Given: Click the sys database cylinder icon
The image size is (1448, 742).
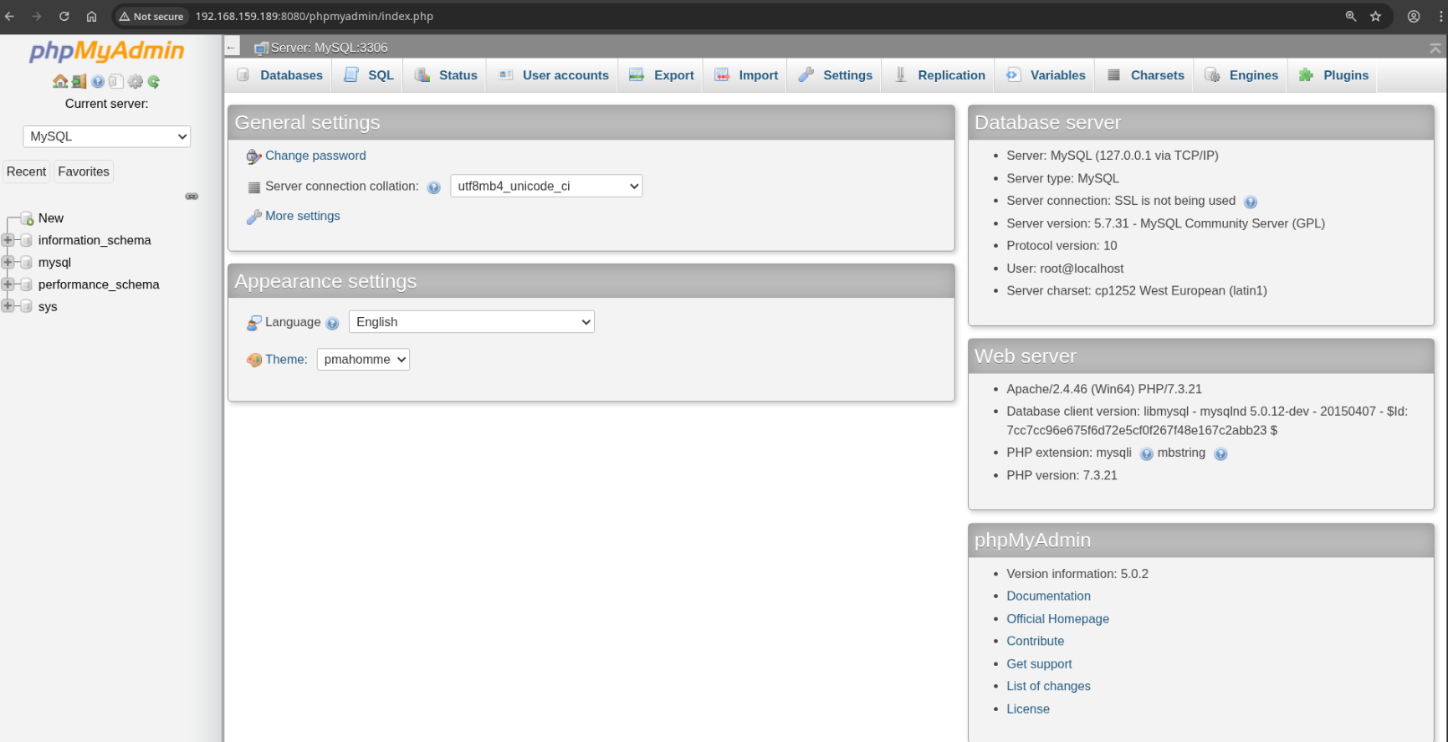Looking at the screenshot, I should pyautogui.click(x=27, y=307).
